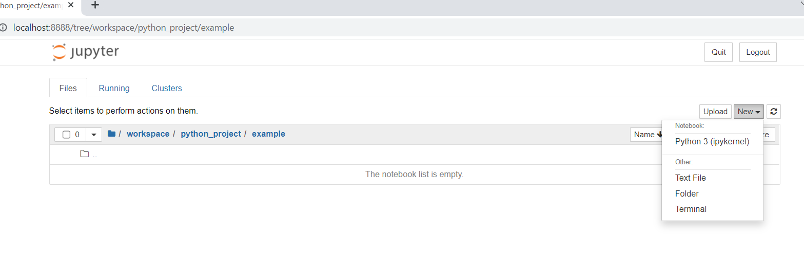
Task: Open a new browser tab with plus
Action: click(x=95, y=5)
